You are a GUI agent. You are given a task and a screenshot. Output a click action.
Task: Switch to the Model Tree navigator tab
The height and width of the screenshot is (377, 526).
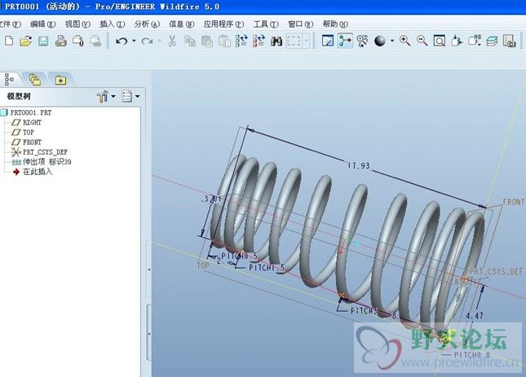[10, 79]
